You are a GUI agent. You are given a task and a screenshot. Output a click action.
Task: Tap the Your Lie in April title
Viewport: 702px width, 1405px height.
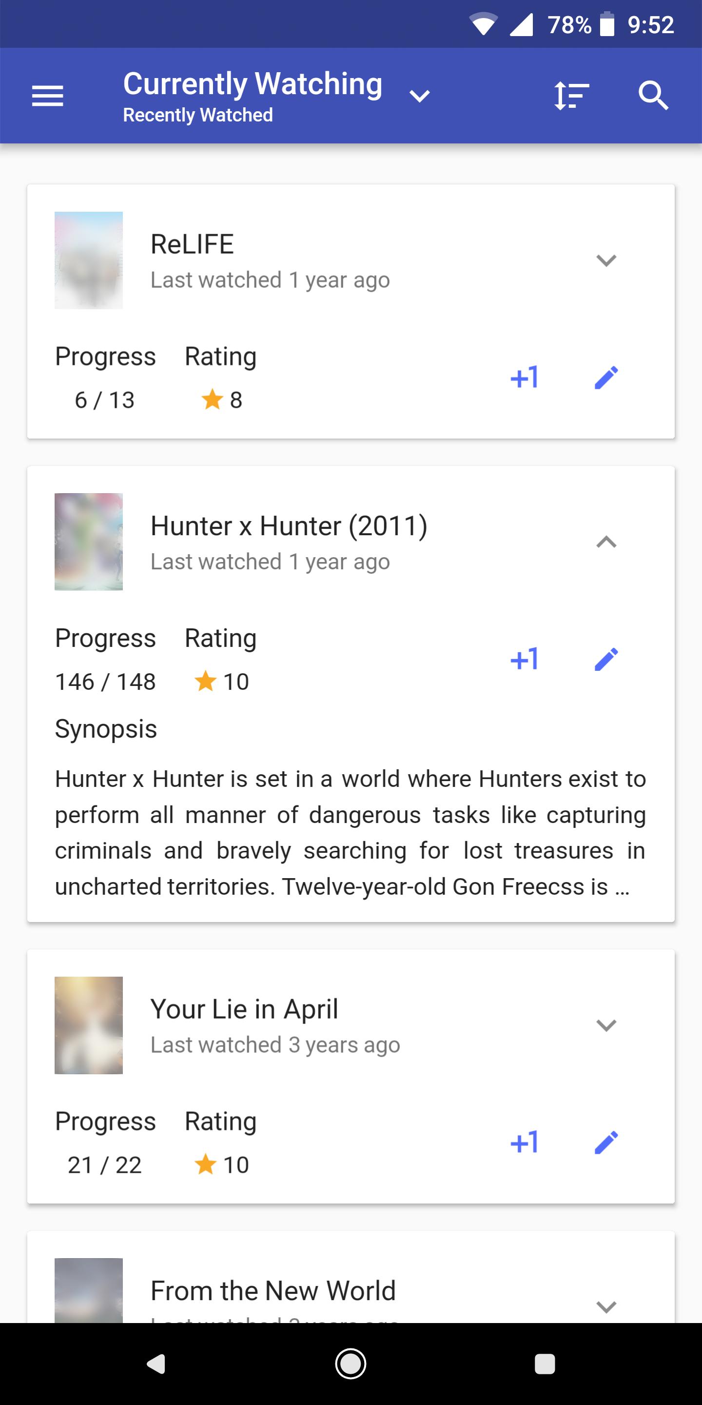click(244, 1009)
